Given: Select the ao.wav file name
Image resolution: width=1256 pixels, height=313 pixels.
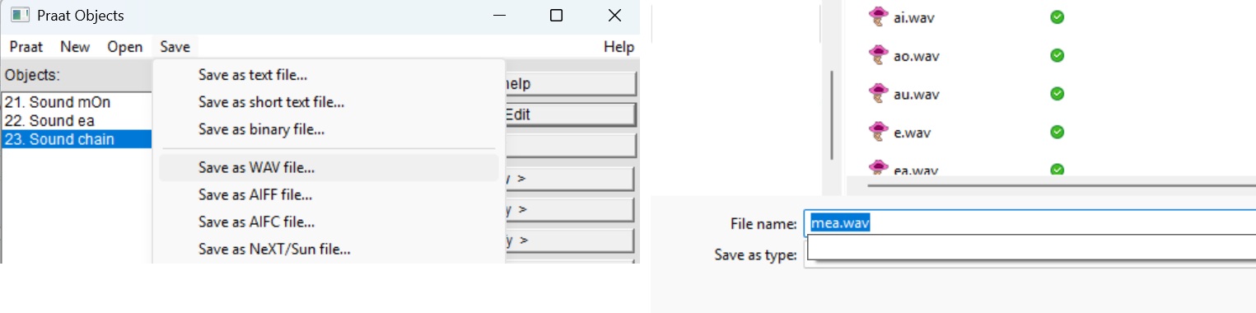Looking at the screenshot, I should 917,56.
